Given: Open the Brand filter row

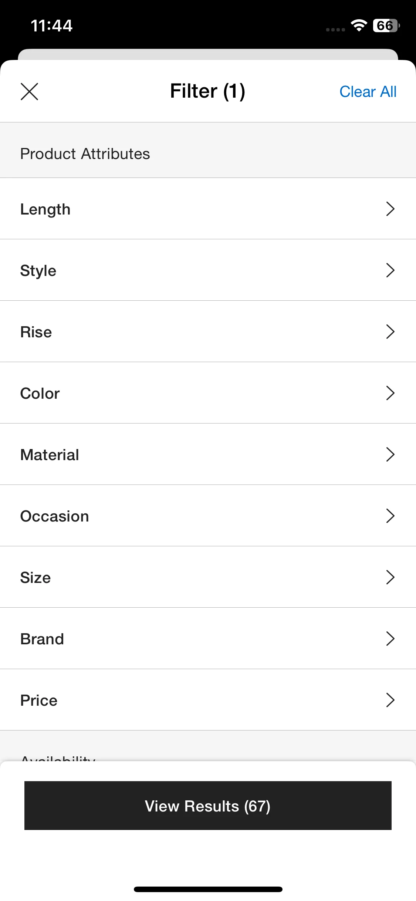Looking at the screenshot, I should point(208,639).
